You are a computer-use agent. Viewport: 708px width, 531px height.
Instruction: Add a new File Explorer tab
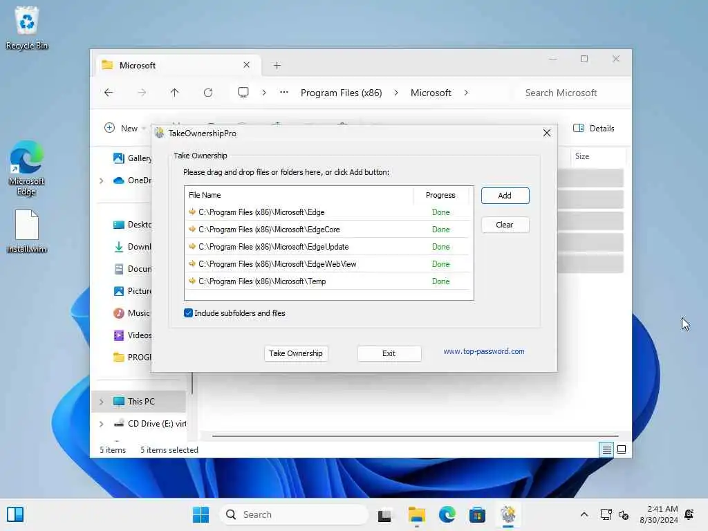277,66
